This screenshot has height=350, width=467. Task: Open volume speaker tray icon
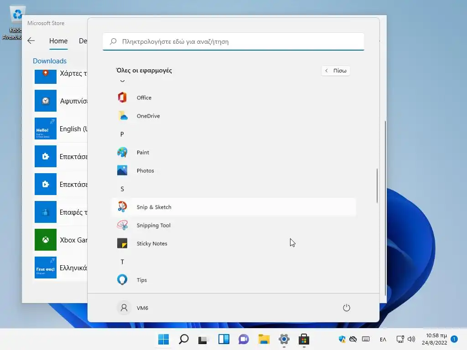pyautogui.click(x=411, y=339)
